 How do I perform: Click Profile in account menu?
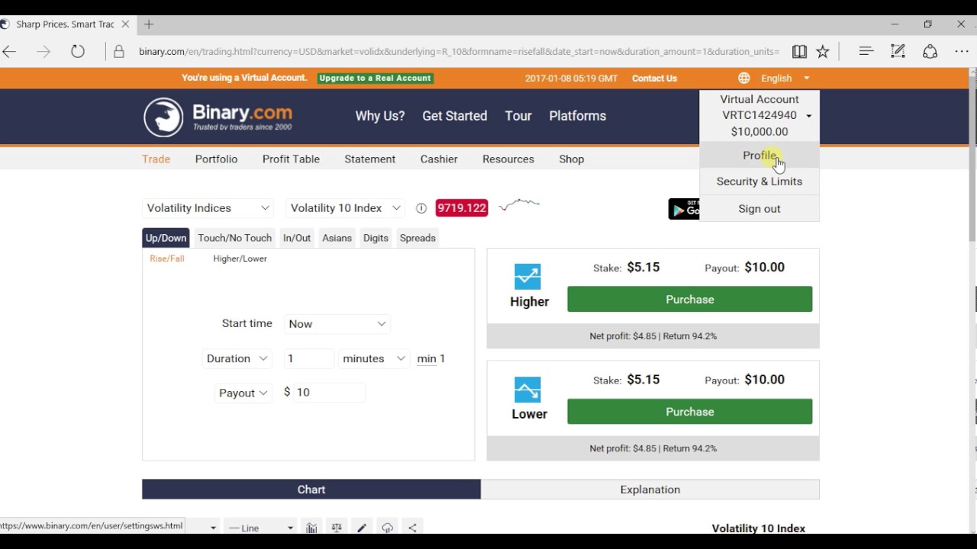pos(759,156)
